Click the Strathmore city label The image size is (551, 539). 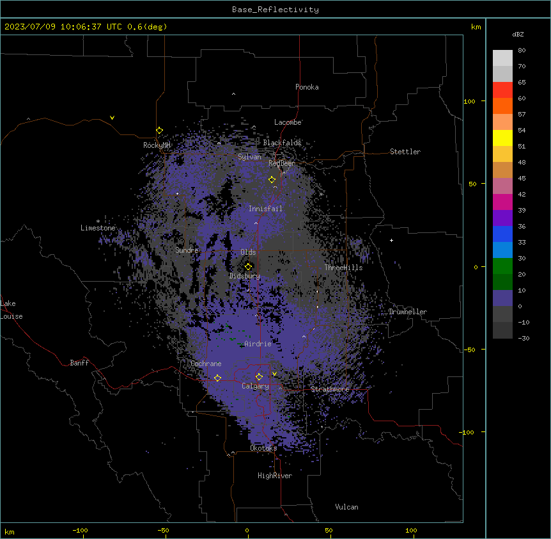(x=330, y=389)
